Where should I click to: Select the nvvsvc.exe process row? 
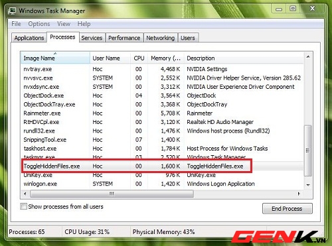[x=163, y=78]
